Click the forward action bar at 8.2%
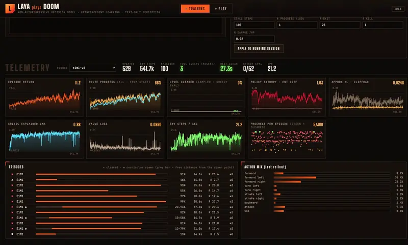Viewport: 408px width, 245px height. click(332, 173)
